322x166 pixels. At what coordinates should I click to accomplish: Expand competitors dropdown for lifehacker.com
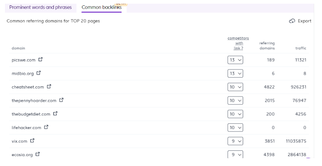pyautogui.click(x=235, y=127)
